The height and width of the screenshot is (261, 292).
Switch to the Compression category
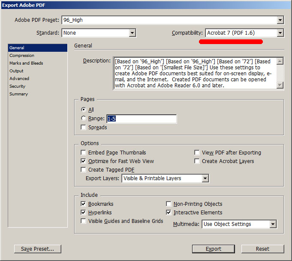[x=38, y=56]
